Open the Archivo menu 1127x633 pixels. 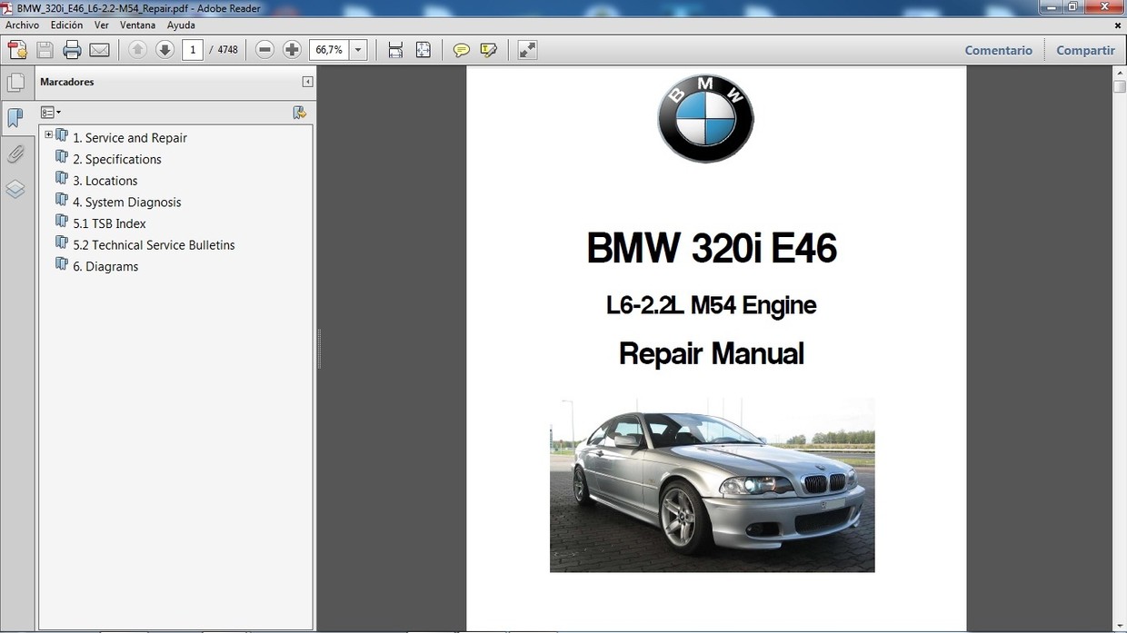pos(22,25)
